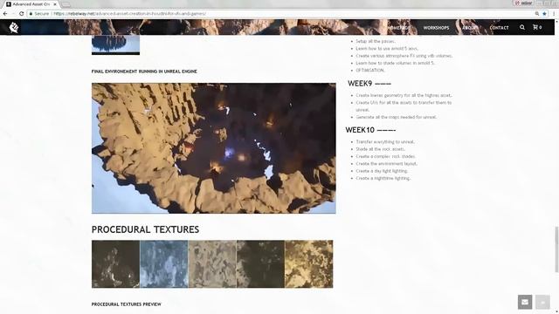Open the site search magnifier icon
The height and width of the screenshot is (314, 559).
pyautogui.click(x=522, y=27)
